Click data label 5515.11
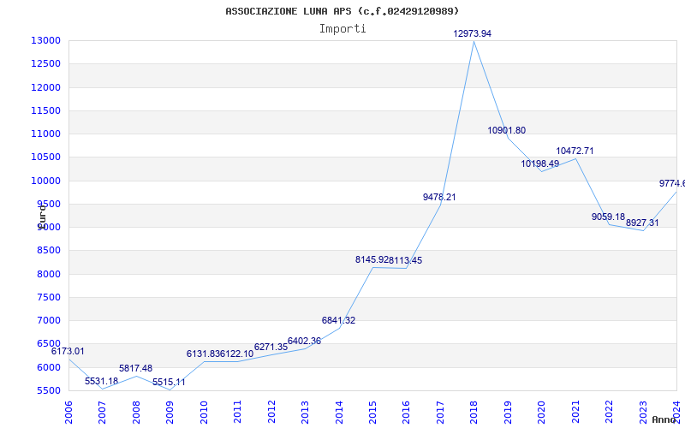Viewport: 685px width, 428px height. tap(169, 382)
